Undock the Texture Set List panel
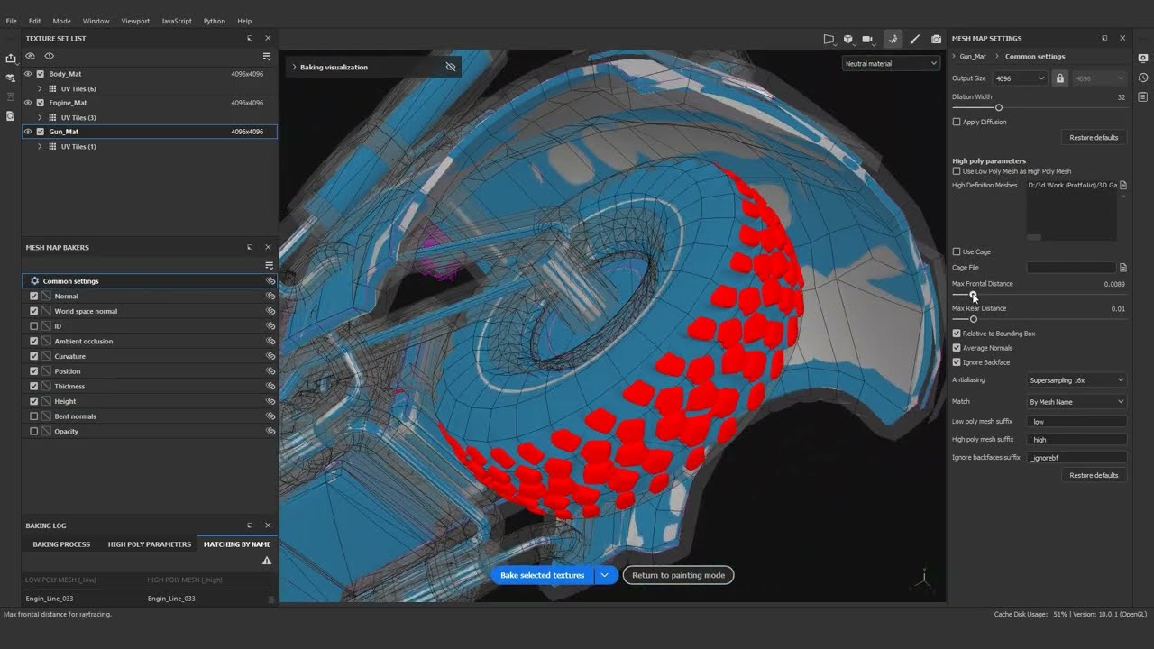 pyautogui.click(x=250, y=38)
